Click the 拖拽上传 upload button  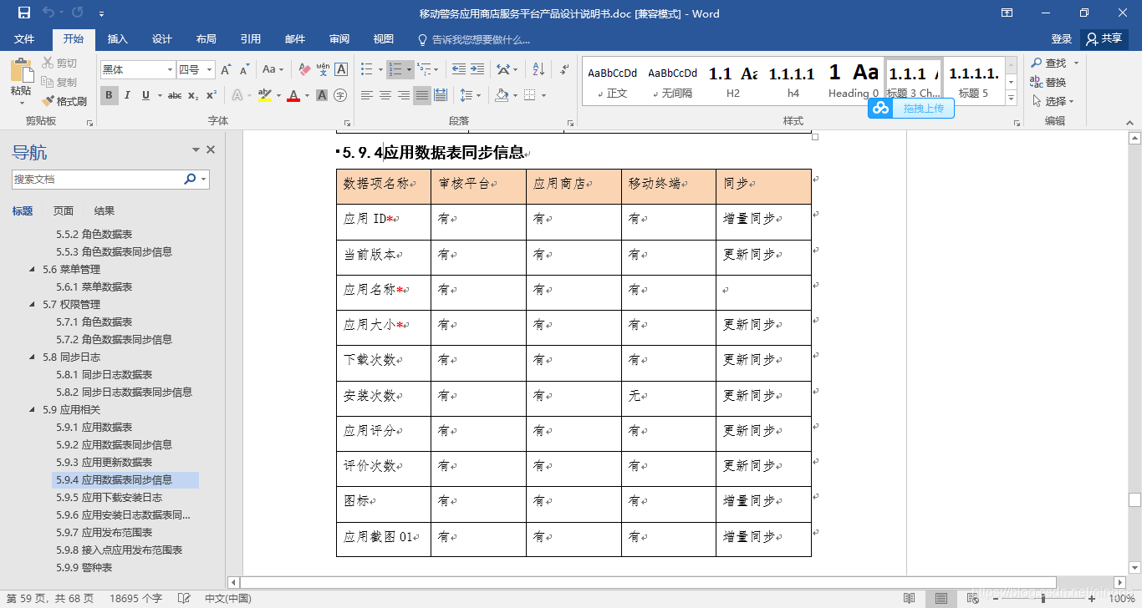911,109
